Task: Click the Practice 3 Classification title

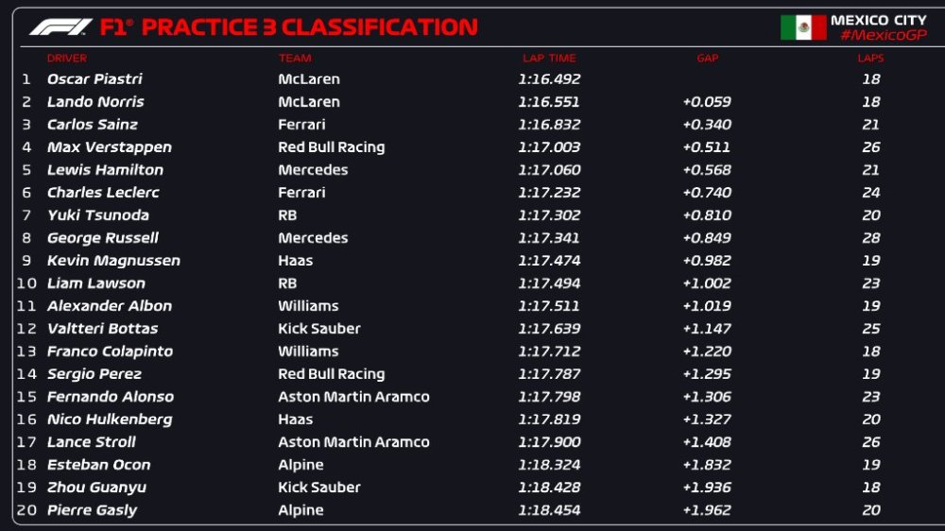Action: (309, 27)
